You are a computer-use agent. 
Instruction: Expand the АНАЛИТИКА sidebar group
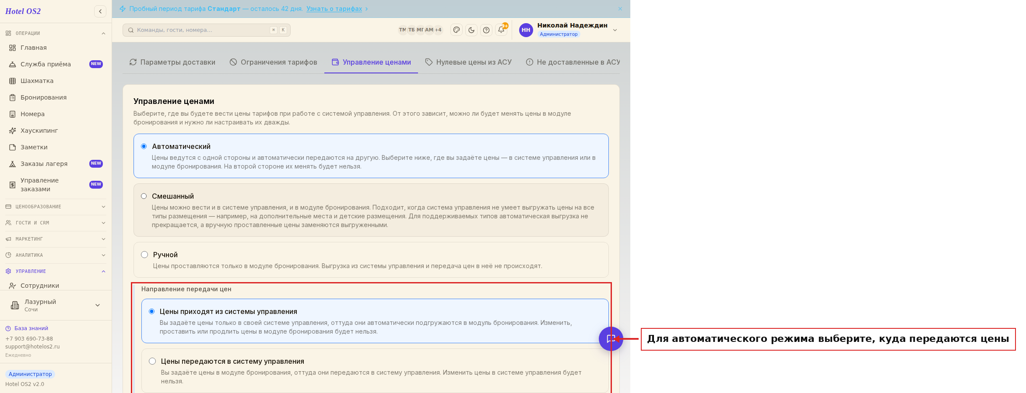pyautogui.click(x=56, y=255)
